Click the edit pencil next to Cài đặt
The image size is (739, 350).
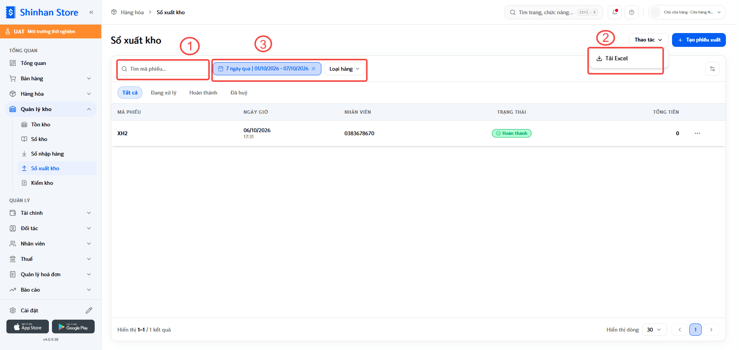(89, 310)
